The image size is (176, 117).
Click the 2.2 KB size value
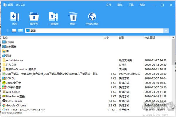[112, 105]
